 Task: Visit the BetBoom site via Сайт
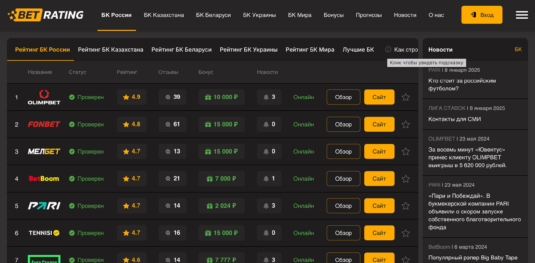click(379, 178)
